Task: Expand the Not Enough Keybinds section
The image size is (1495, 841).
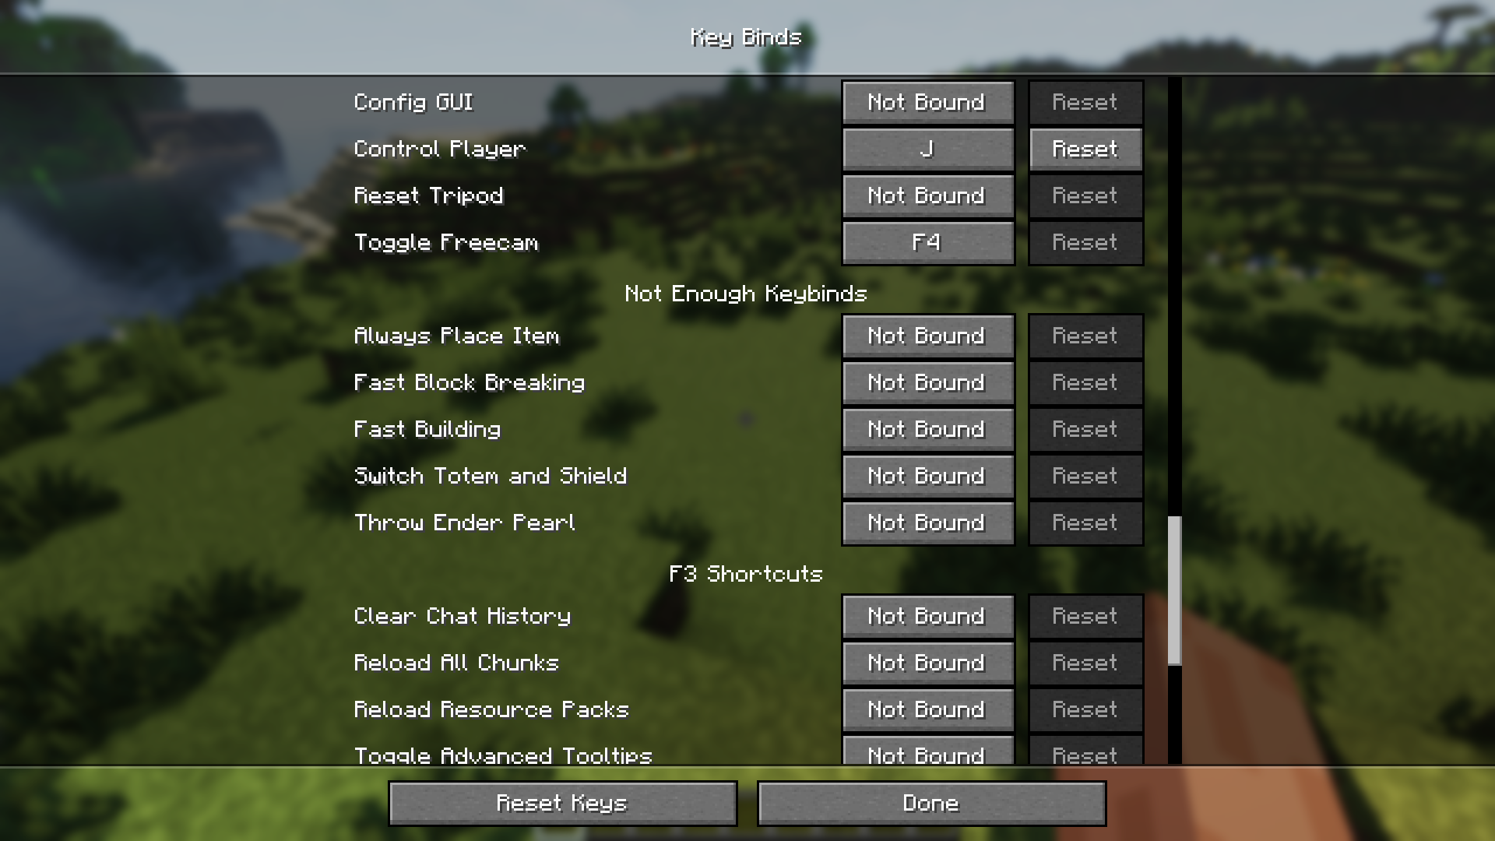Action: [747, 293]
